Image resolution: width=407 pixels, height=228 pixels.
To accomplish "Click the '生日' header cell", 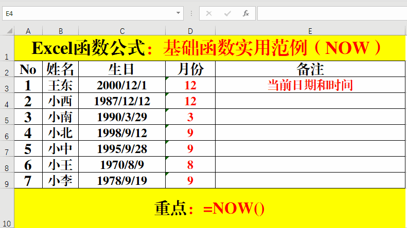I will [122, 69].
